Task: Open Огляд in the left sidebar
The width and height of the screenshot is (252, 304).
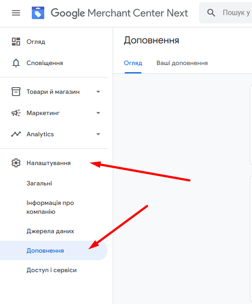Action: [36, 42]
